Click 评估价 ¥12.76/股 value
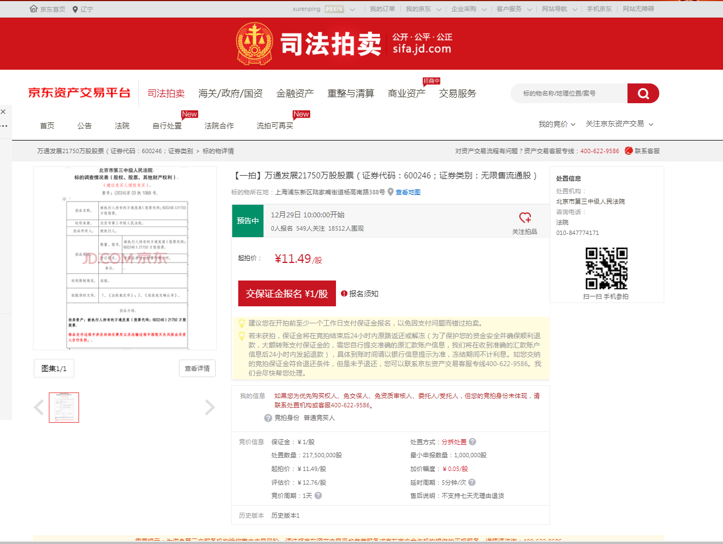This screenshot has height=544, width=723. click(311, 483)
